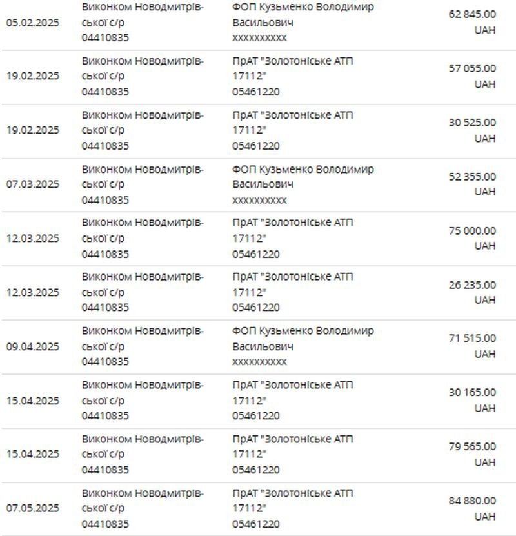The image size is (516, 536).
Task: Click the payer Виконком in the 07.05.2025 row
Action: click(143, 501)
